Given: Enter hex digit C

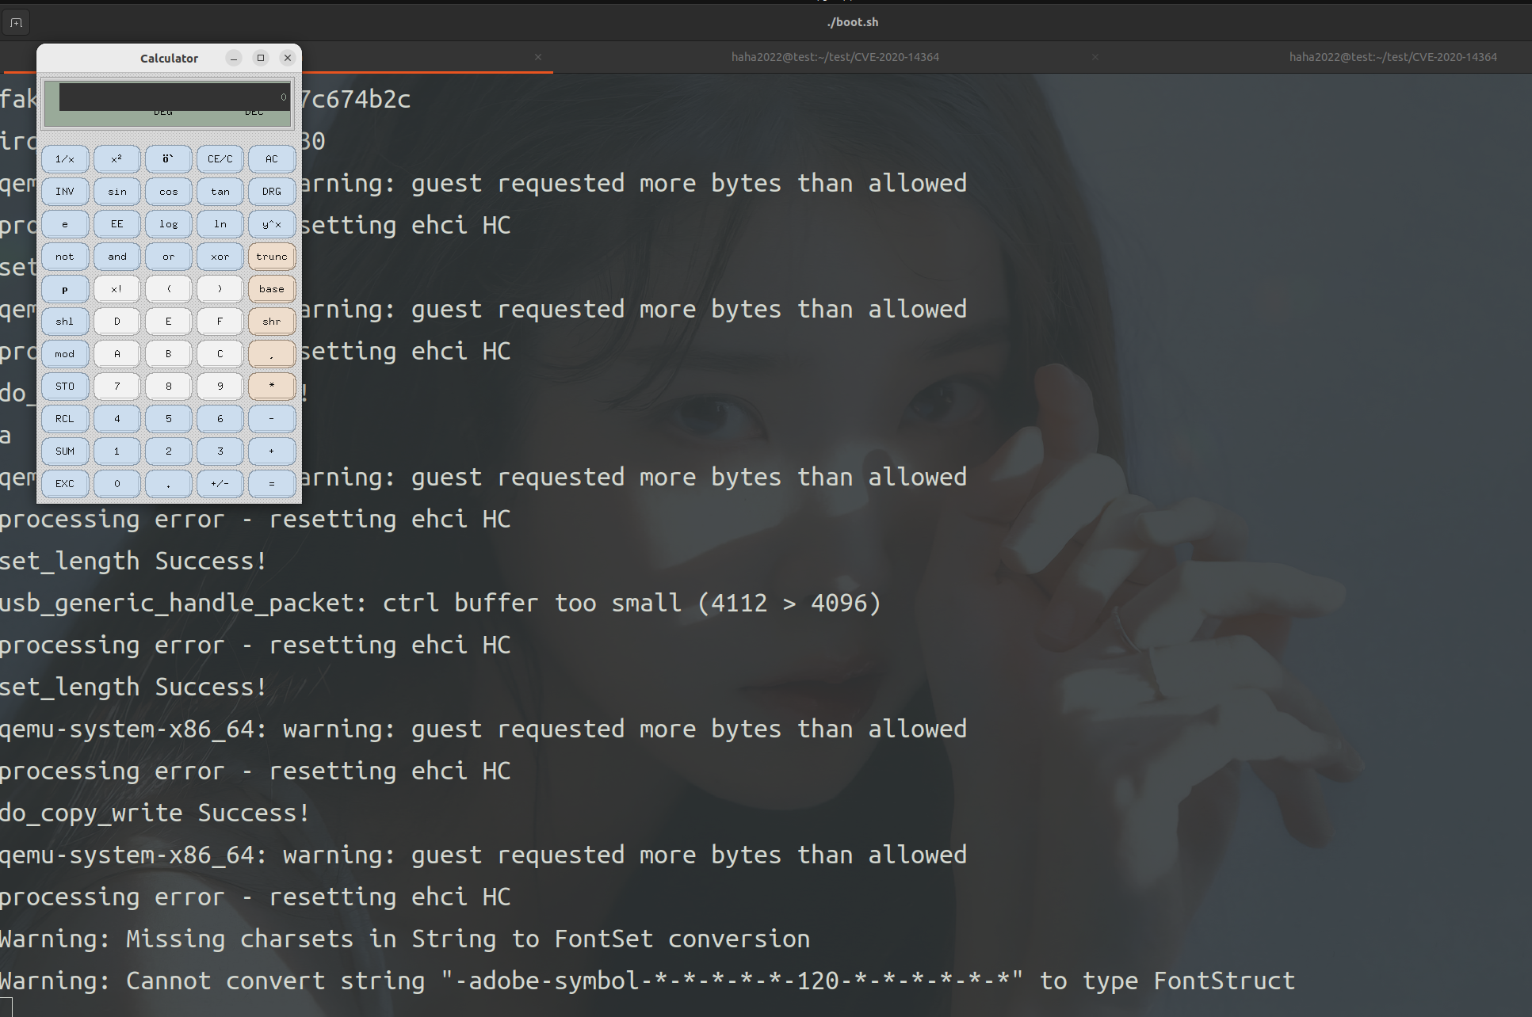Looking at the screenshot, I should point(220,354).
